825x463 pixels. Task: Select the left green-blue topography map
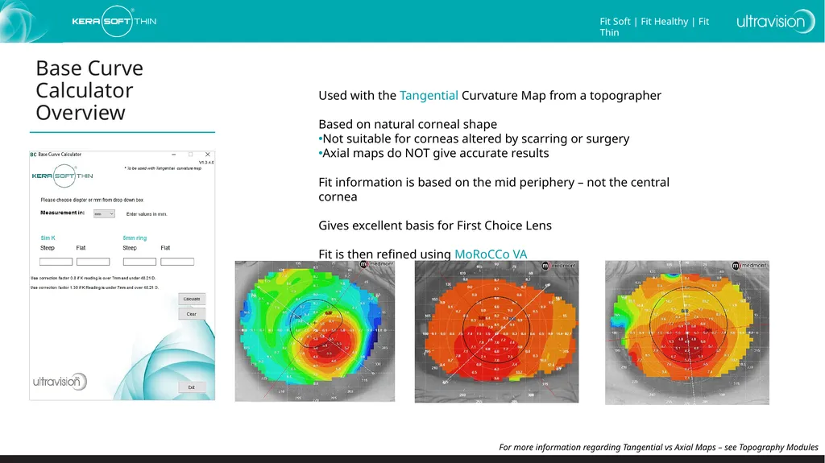pos(315,331)
